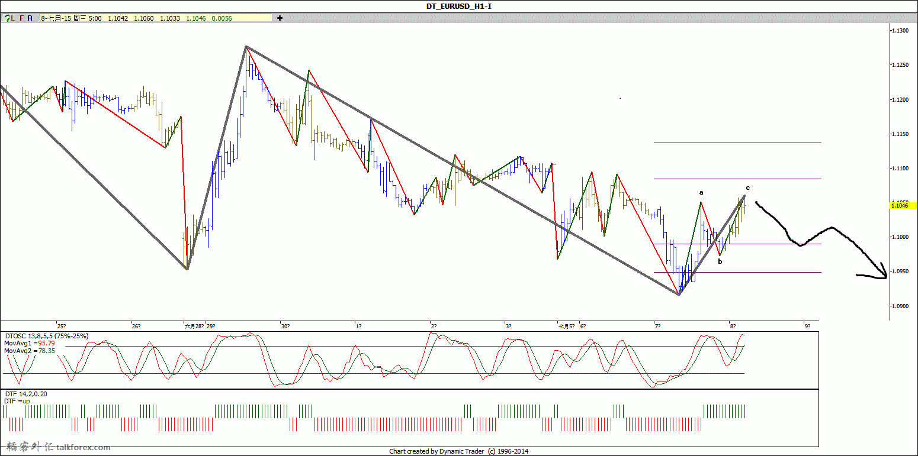This screenshot has height=456, width=918.
Task: Click the 1.1100 price axis label
Action: (901, 169)
